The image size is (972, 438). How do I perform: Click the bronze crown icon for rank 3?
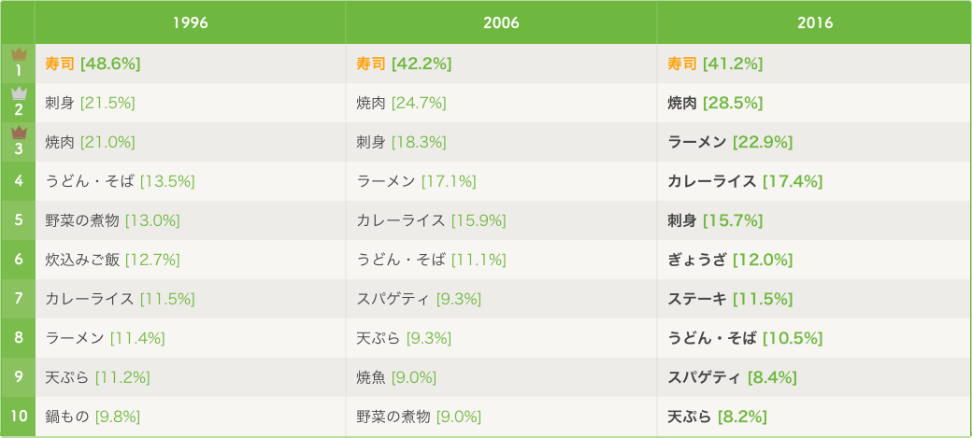click(19, 133)
